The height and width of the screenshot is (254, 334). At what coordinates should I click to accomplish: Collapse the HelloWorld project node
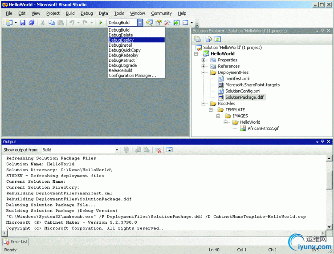pos(196,54)
